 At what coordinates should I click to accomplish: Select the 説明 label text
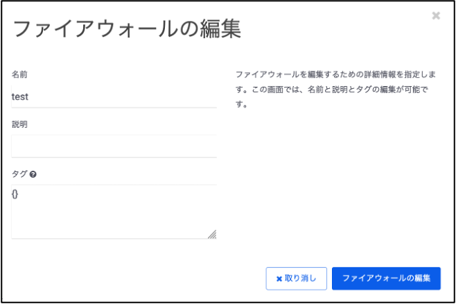(19, 124)
